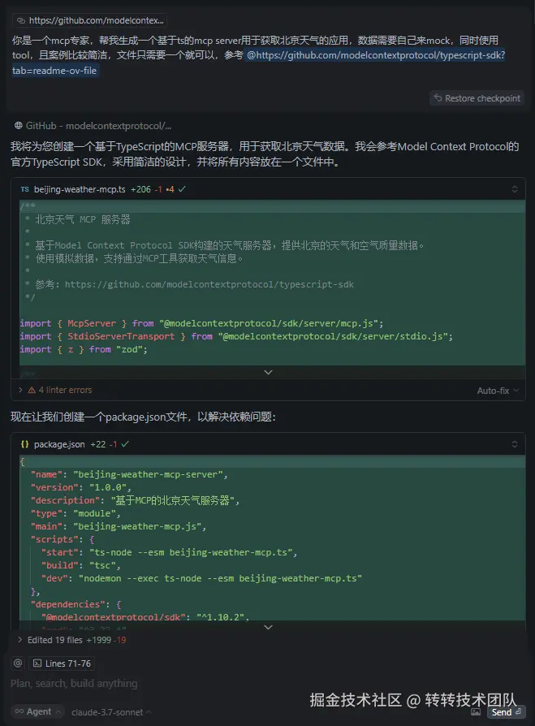The width and height of the screenshot is (535, 726).
Task: Click the import z from "zod" line
Action: (84, 349)
